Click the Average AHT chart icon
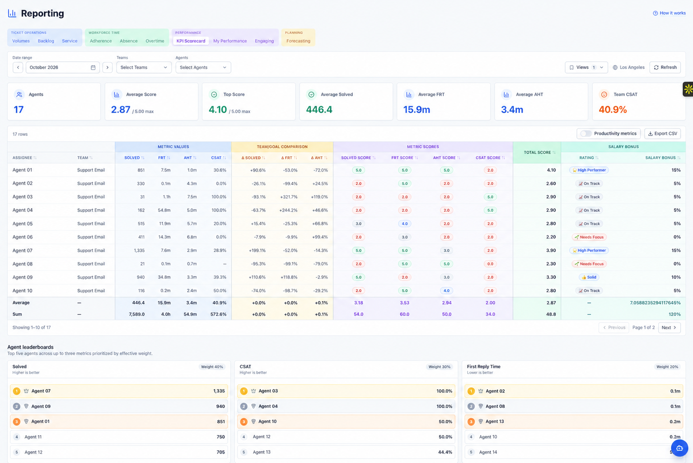Screen dimensions: 693x463 click(506, 94)
